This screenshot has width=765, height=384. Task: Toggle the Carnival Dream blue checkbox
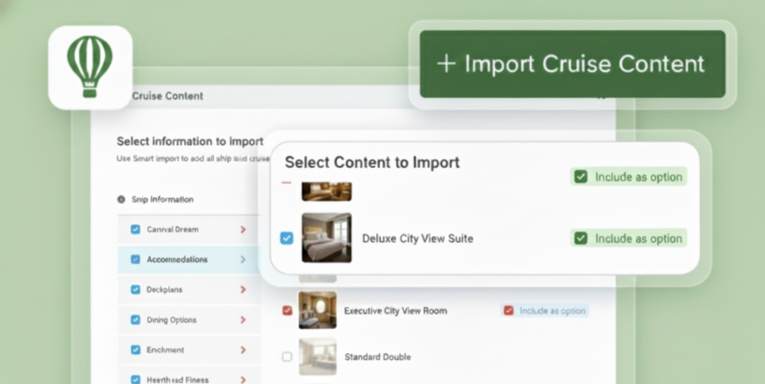135,230
